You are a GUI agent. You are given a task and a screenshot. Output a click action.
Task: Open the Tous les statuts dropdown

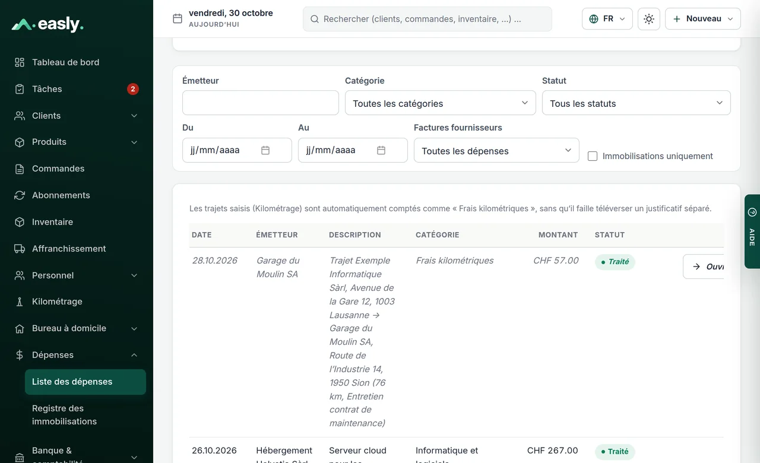[x=636, y=103]
